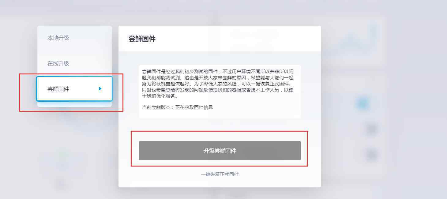Click the firmware description paragraph text

pyautogui.click(x=218, y=84)
